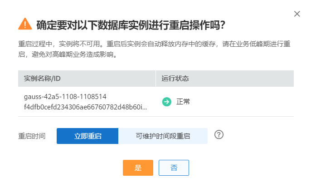Select instance name gauss-42a5-1108-1108514
This screenshot has height=193, width=311.
65,96
